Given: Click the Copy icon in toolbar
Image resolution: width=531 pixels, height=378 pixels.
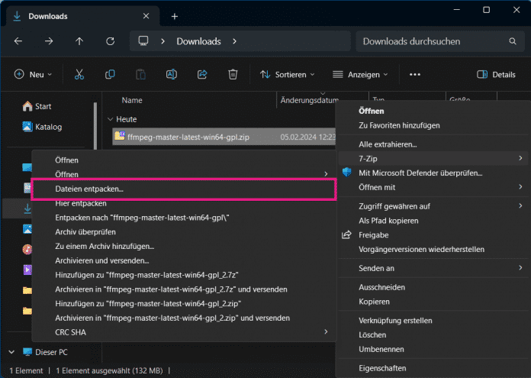Looking at the screenshot, I should click(110, 75).
